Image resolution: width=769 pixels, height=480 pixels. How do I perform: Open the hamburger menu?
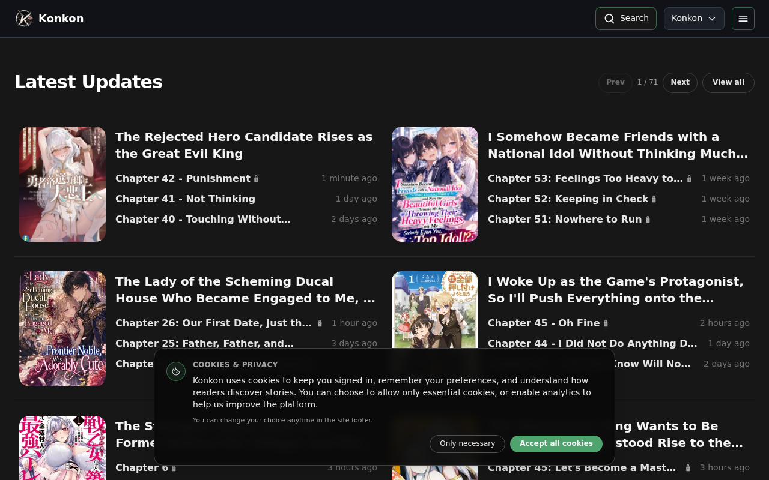coord(743,19)
